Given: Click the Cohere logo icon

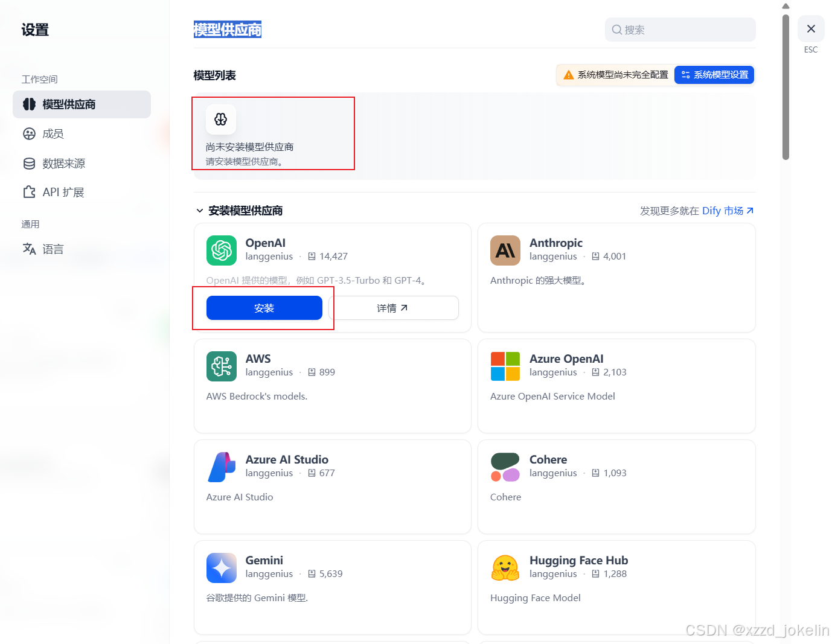Looking at the screenshot, I should [505, 467].
